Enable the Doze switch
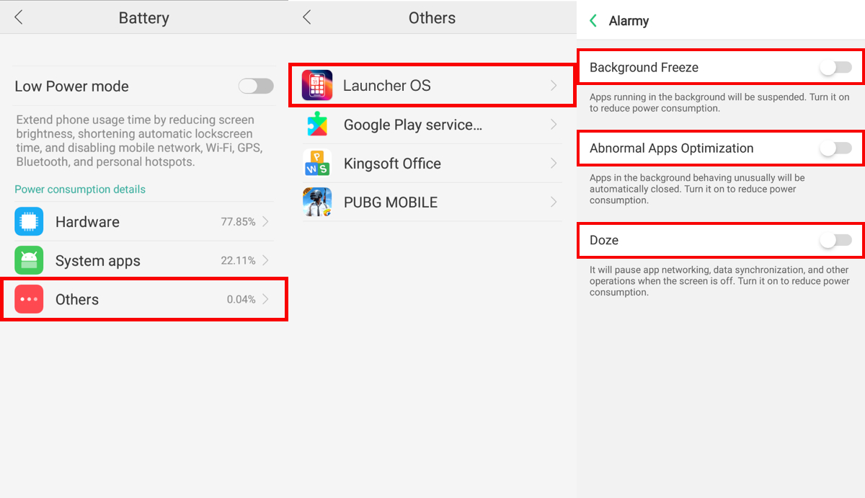 [x=835, y=241]
